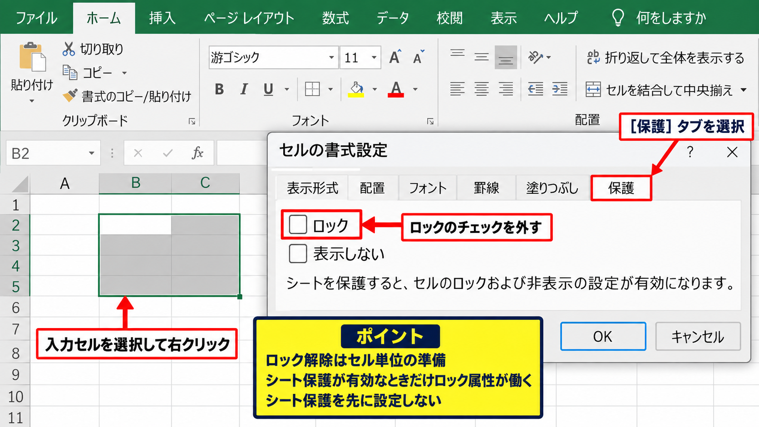Screen dimensions: 759x427
Task: Open the ファイル (File) tab
Action: [37, 18]
